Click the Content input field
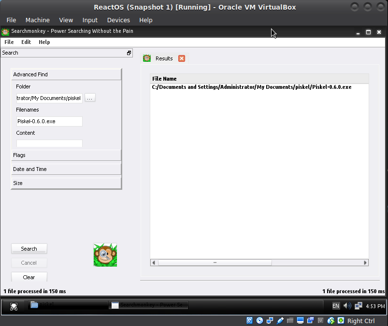Screen dimensions: 388x326 click(49, 143)
